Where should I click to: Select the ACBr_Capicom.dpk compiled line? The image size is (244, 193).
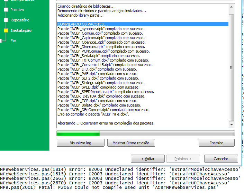(x=101, y=38)
